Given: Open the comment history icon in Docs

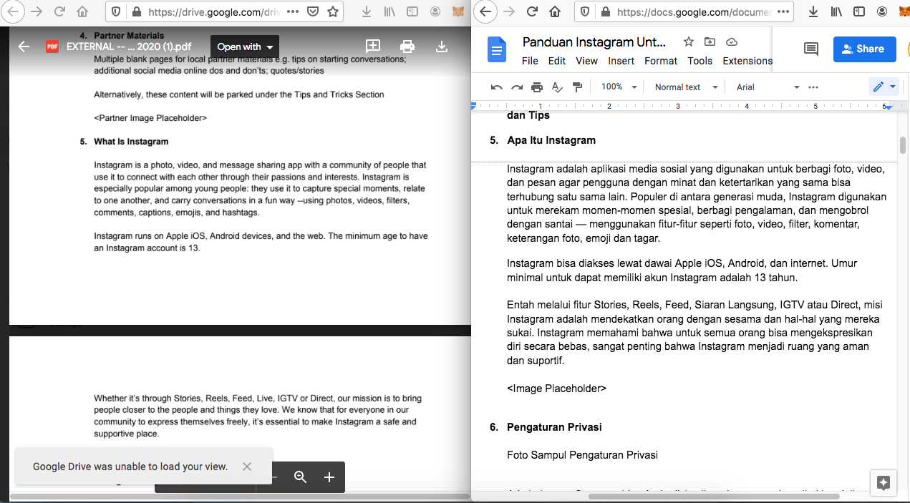Looking at the screenshot, I should [x=811, y=49].
